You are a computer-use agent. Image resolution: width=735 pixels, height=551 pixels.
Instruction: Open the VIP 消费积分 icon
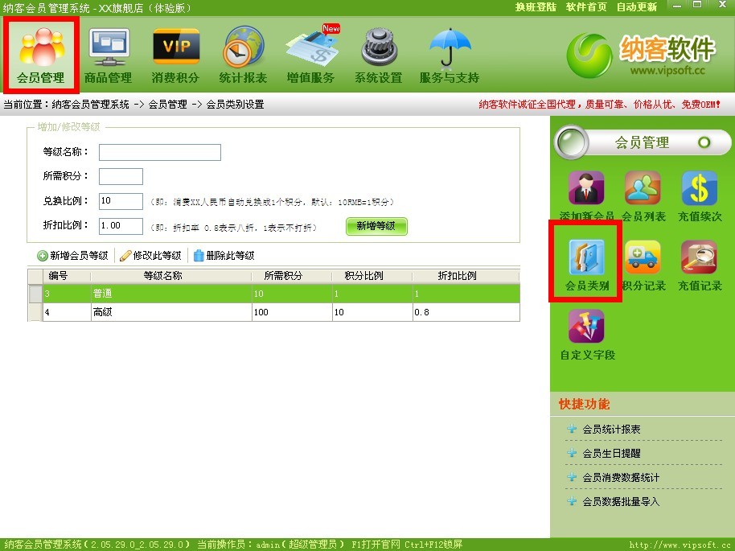(175, 55)
